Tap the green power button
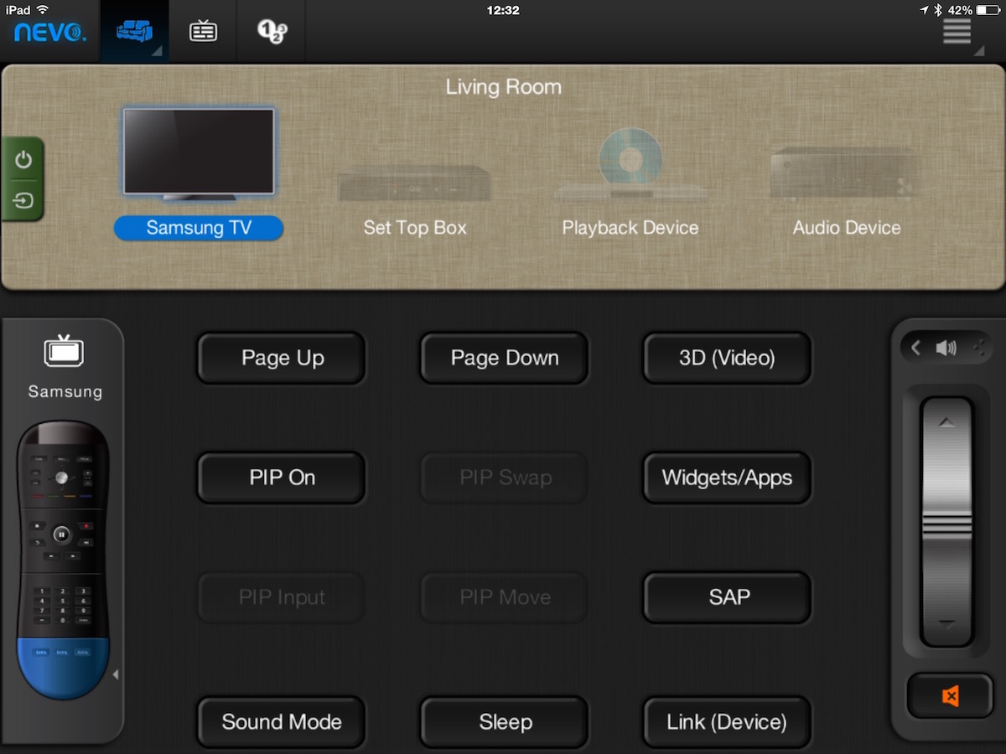Image resolution: width=1006 pixels, height=754 pixels. click(23, 159)
